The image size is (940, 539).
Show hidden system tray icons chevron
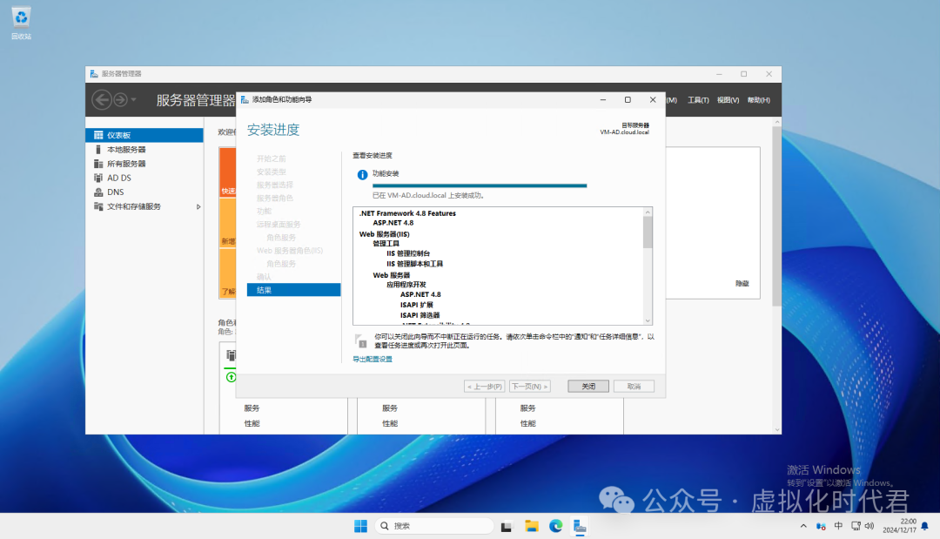[803, 526]
